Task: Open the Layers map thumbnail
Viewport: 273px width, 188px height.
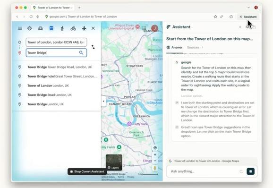Action: pos(114,162)
